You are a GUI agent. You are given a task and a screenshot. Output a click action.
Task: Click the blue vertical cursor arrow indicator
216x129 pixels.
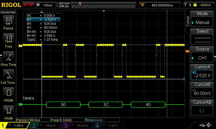click(184, 79)
